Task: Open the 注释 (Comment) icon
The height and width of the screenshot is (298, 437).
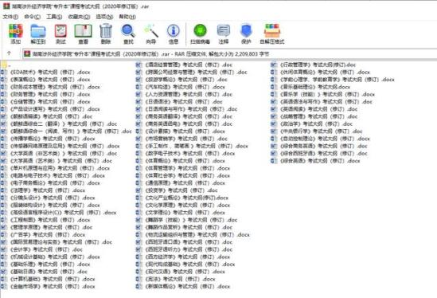Action: 224,34
